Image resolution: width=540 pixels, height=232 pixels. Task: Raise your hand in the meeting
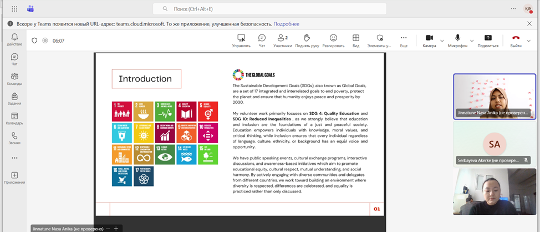point(307,41)
